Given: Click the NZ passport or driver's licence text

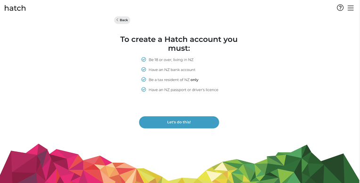Looking at the screenshot, I should [183, 90].
